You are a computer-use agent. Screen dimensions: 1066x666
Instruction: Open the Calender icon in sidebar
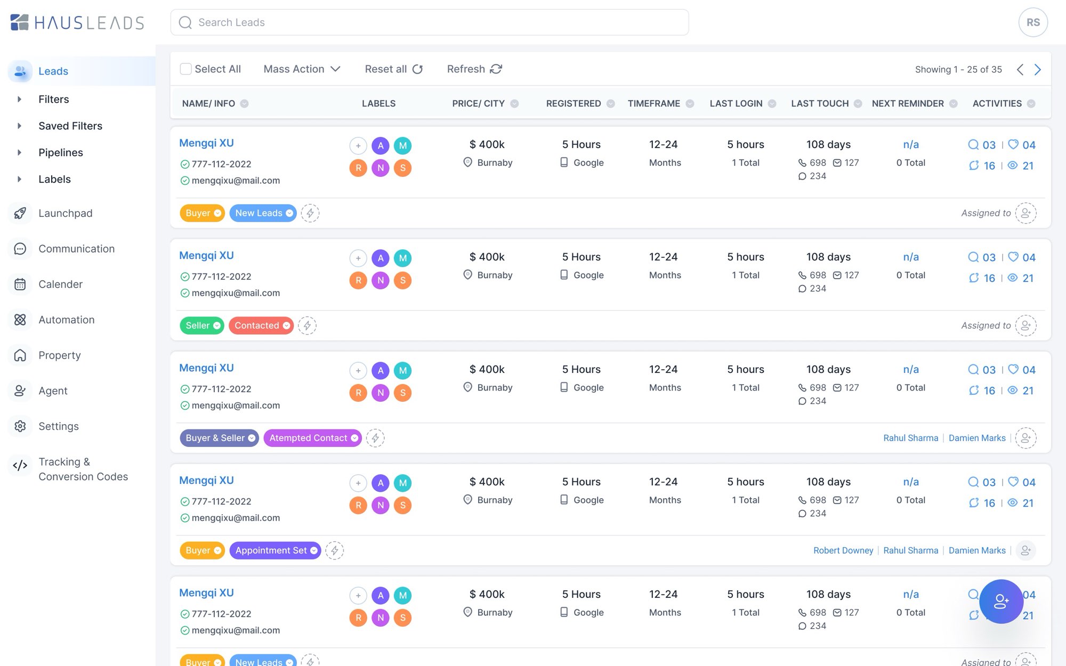[20, 285]
